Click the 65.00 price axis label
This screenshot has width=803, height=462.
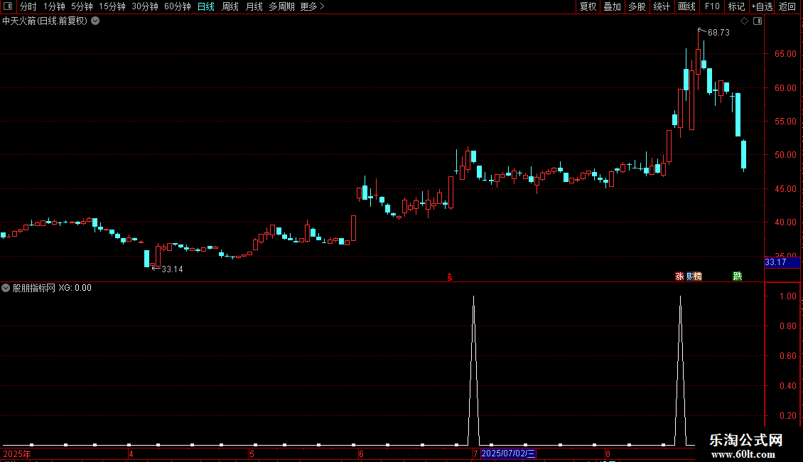[785, 54]
